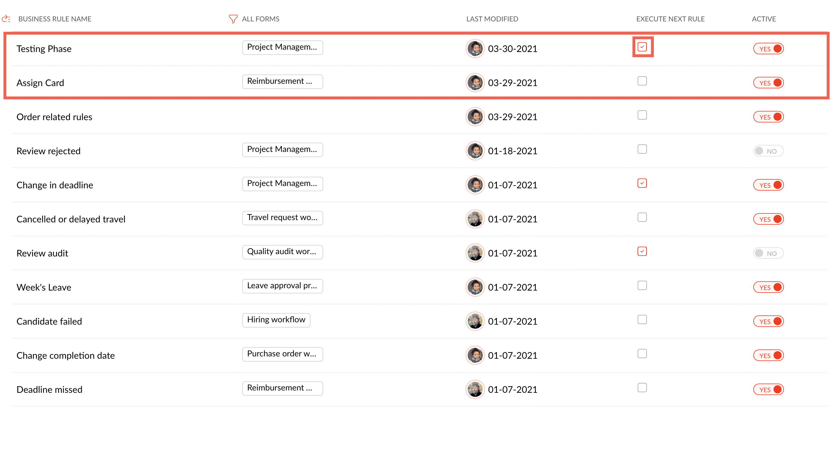The height and width of the screenshot is (465, 840).
Task: Uncheck Execute Next Rule for Testing Phase
Action: [x=642, y=47]
